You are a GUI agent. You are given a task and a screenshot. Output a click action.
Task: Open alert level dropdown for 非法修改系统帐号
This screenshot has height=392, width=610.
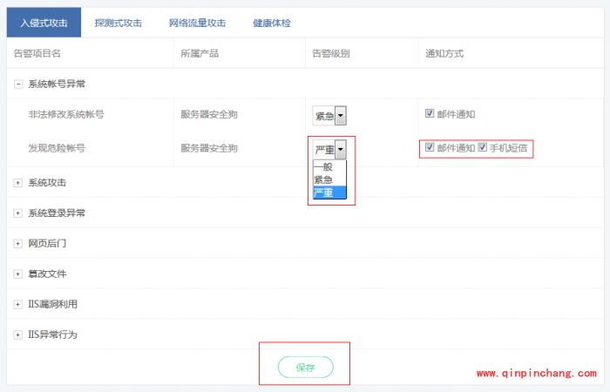329,116
